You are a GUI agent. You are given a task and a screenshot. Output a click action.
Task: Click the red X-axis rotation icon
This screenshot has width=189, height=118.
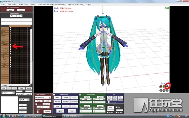pos(161,87)
